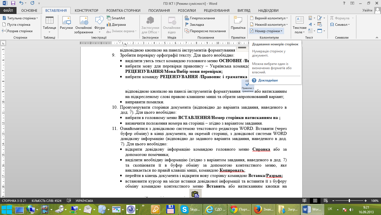Switch to the ПОСИЛАННЯ tab
Viewport: 381px width, 215px height.
[159, 11]
